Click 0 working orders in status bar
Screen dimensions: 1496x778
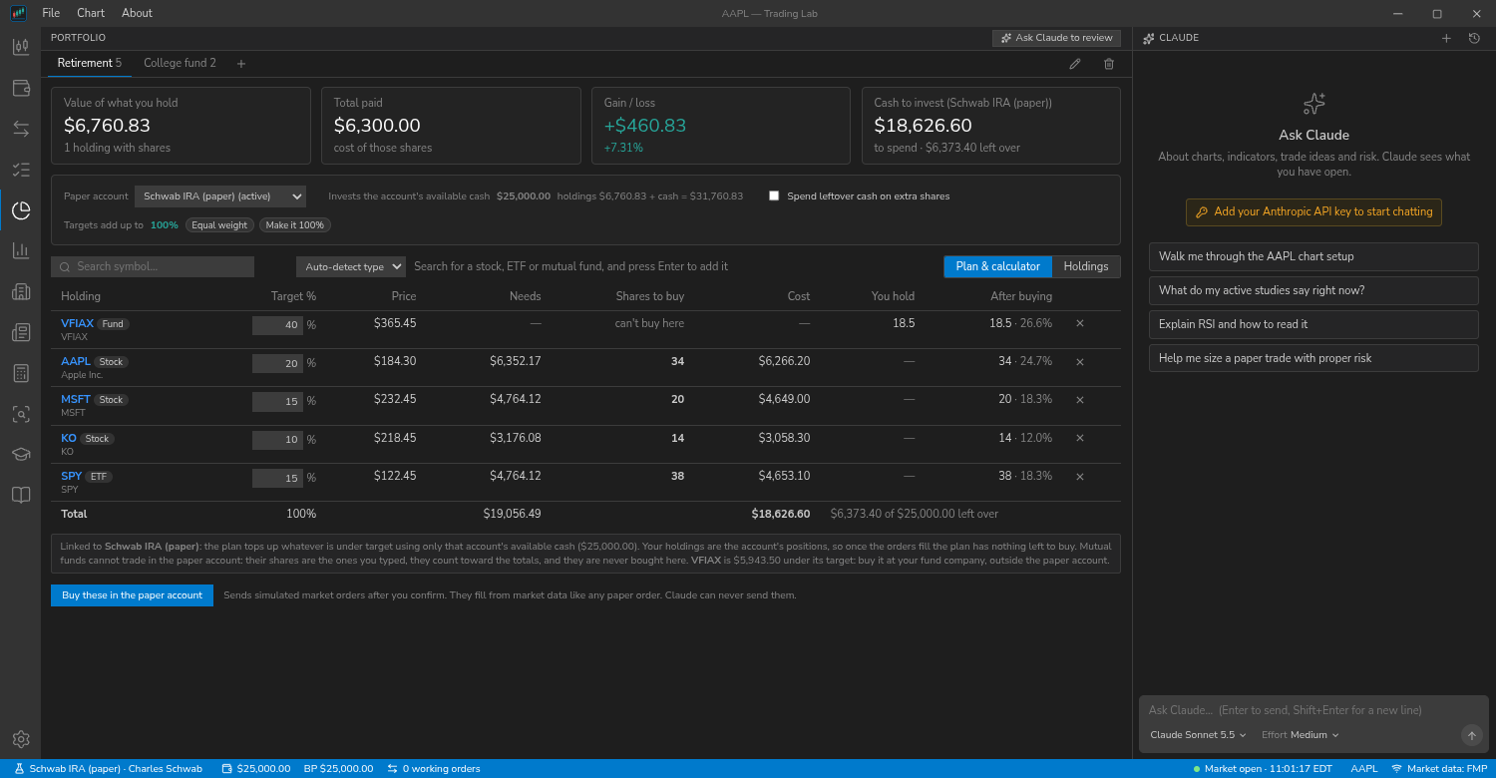click(x=434, y=769)
